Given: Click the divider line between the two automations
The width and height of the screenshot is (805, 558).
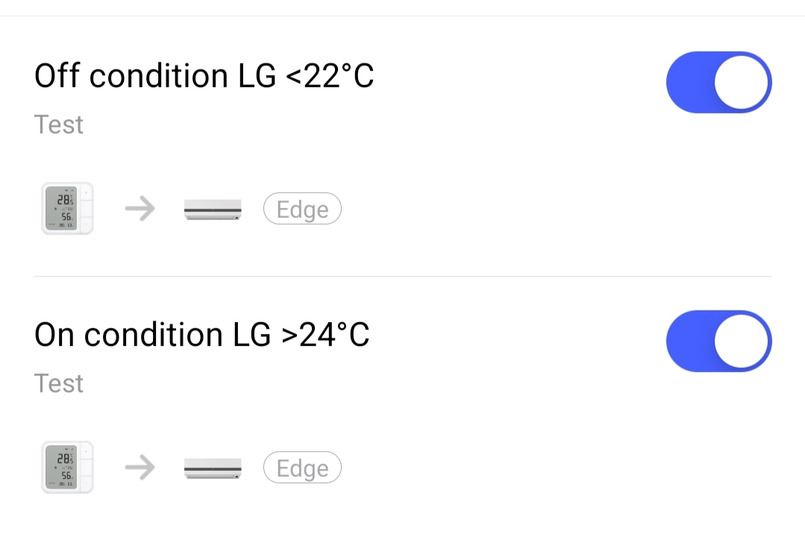Looking at the screenshot, I should tap(403, 276).
